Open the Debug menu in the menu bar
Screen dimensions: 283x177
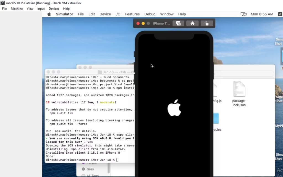point(150,14)
